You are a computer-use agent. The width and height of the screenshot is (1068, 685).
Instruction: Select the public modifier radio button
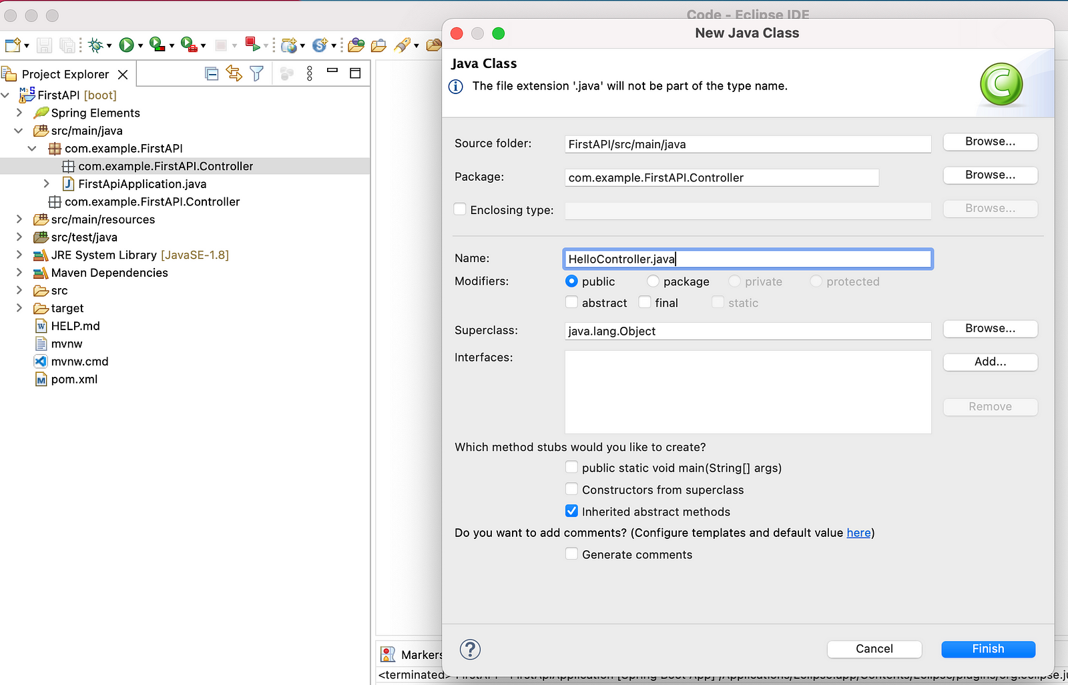pos(571,281)
